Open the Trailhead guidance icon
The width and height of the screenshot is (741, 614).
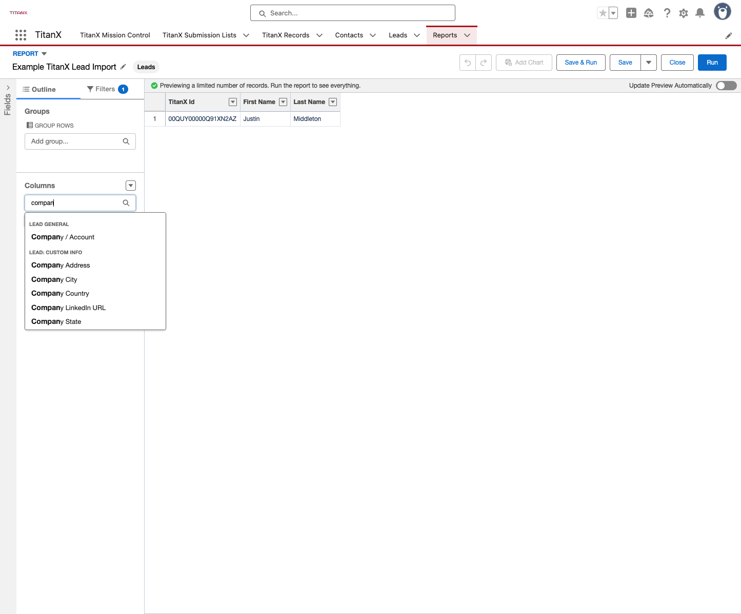[x=649, y=13]
